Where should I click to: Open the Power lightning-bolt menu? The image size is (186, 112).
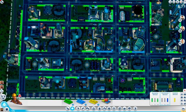(x=78, y=108)
